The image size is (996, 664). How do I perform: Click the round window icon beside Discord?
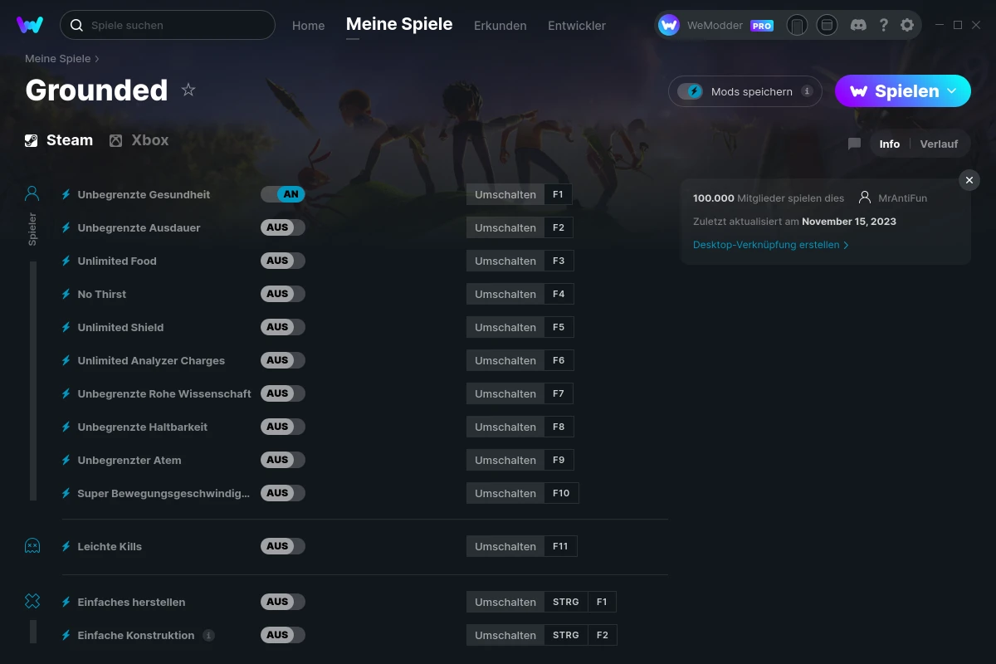click(x=827, y=25)
